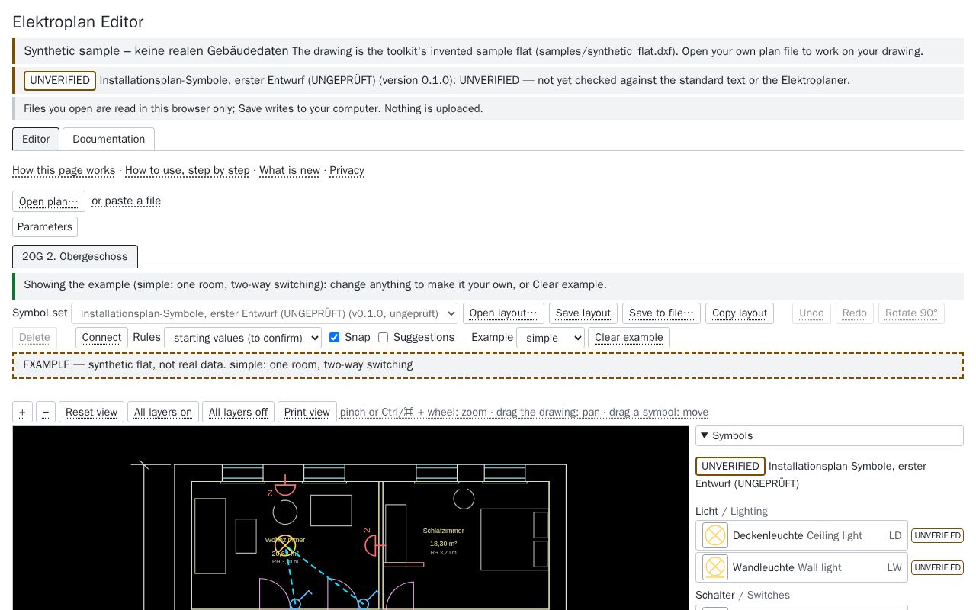Click the Deckenleuchte Ceiling light row label
This screenshot has width=976, height=610.
(x=798, y=535)
